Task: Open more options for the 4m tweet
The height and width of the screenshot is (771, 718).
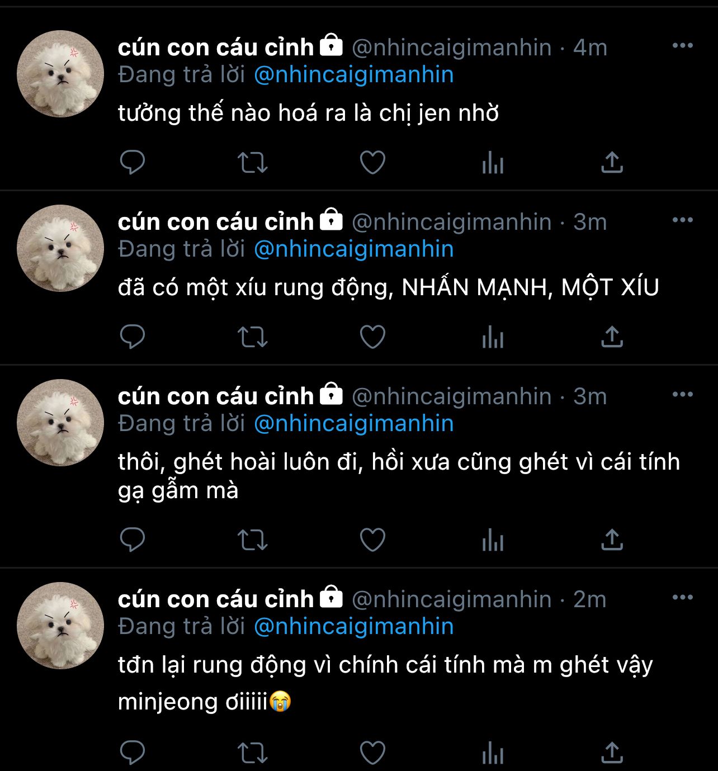Action: point(682,46)
